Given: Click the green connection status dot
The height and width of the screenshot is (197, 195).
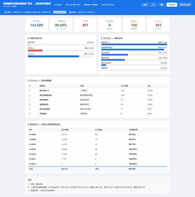Looking at the screenshot, I should 55,5.
